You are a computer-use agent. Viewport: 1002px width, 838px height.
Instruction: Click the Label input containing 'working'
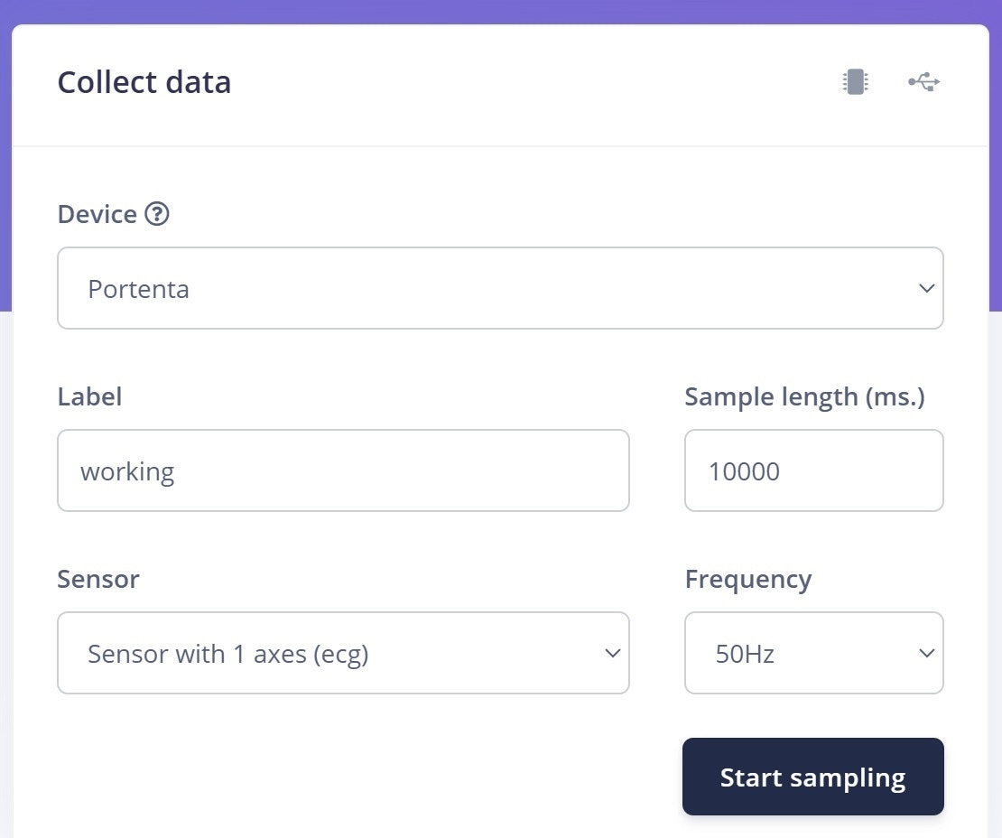[x=343, y=470]
